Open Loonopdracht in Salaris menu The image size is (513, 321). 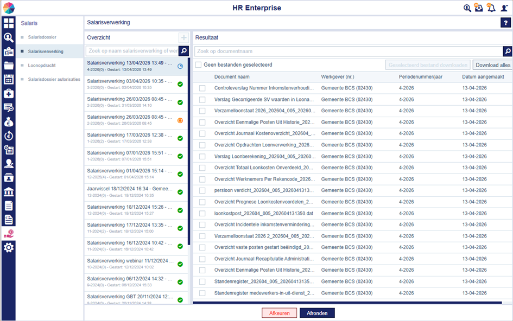[x=42, y=66]
